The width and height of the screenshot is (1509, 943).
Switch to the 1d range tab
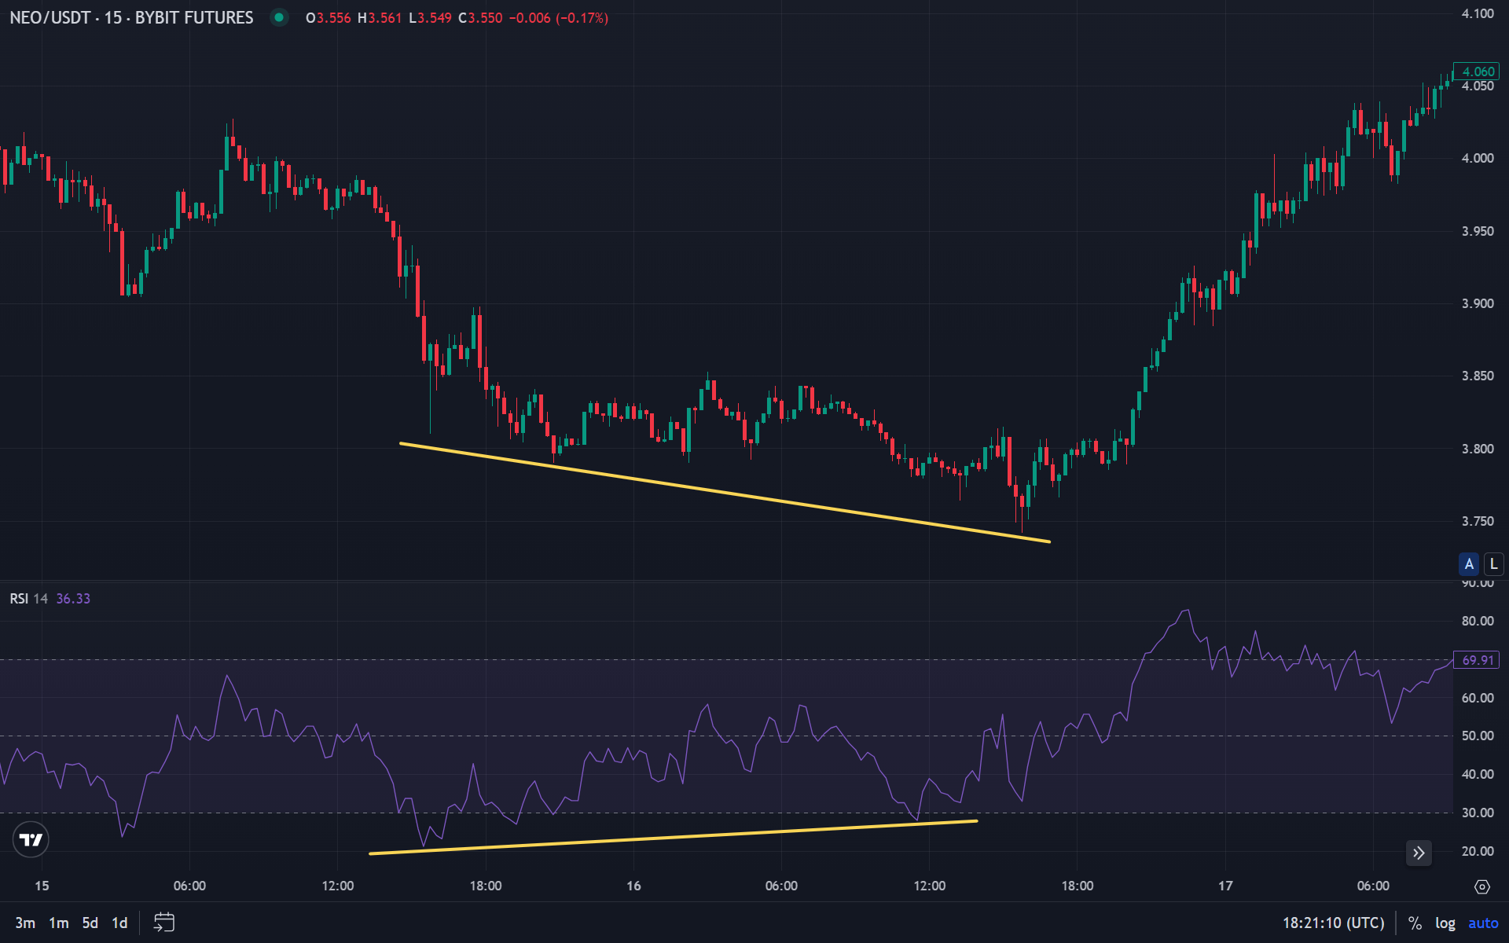tap(119, 923)
